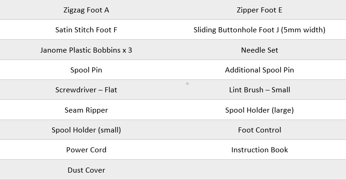Screen dimensions: 346x180
Task: Select Additional Spool Pin text
Action: (x=259, y=70)
